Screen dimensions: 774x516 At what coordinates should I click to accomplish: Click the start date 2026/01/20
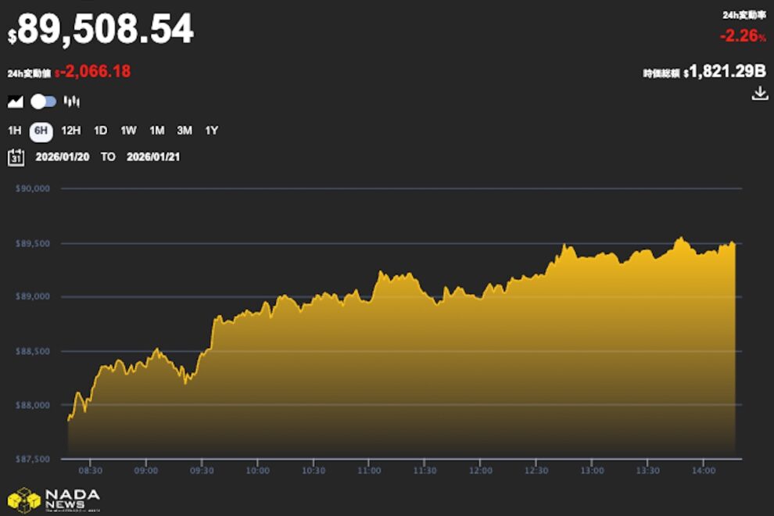click(x=64, y=157)
